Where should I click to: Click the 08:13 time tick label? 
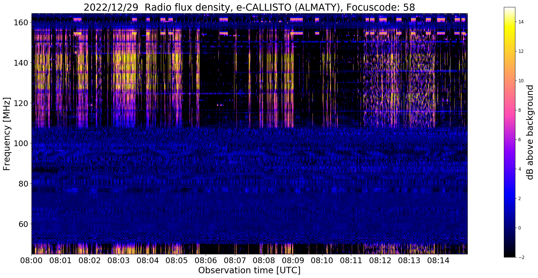tap(409, 260)
